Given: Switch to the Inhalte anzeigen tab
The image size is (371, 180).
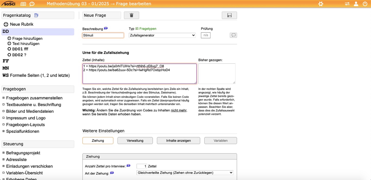Looking at the screenshot, I should click(x=178, y=140).
